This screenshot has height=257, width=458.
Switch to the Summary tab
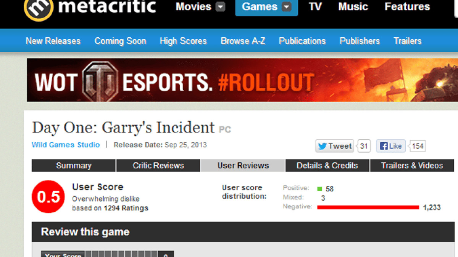click(x=74, y=166)
